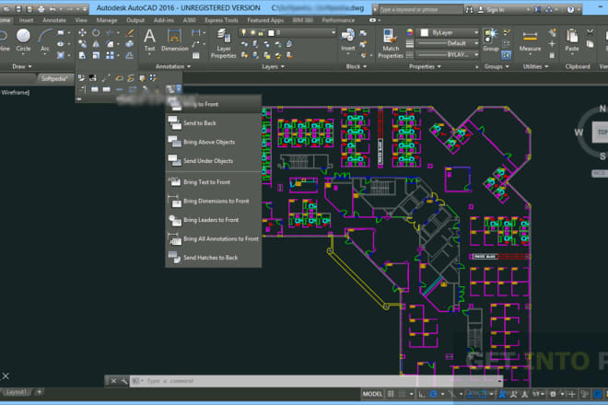The image size is (608, 405).
Task: Click the Scale tool icon
Action: click(x=96, y=55)
